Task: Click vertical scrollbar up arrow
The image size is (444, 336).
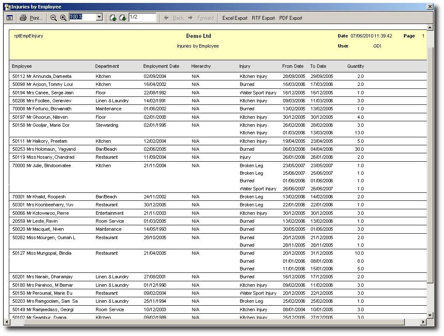Action: click(x=430, y=27)
